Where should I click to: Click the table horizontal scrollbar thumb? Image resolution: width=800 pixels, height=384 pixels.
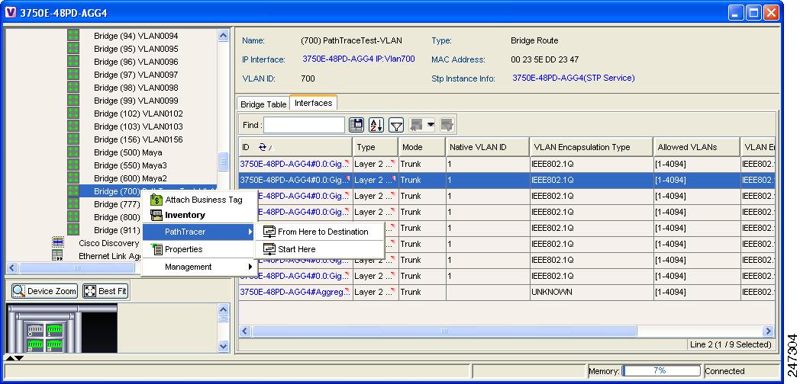444,331
